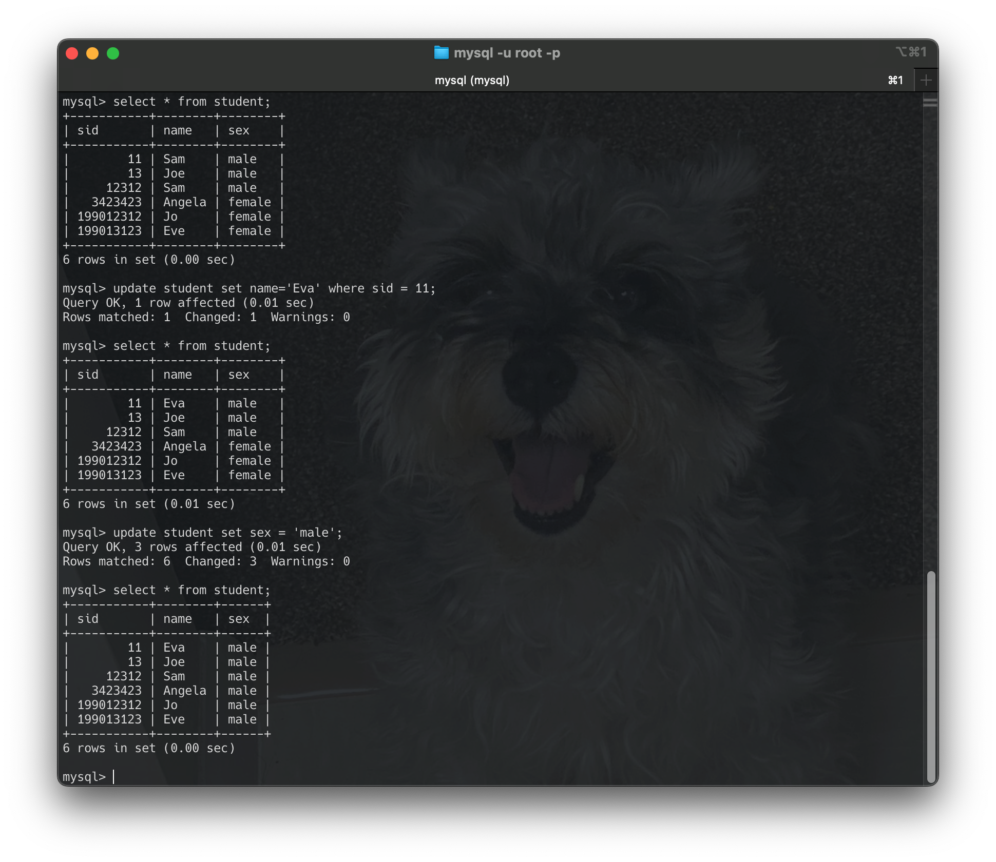Minimize the terminal window
The width and height of the screenshot is (996, 862).
(93, 53)
